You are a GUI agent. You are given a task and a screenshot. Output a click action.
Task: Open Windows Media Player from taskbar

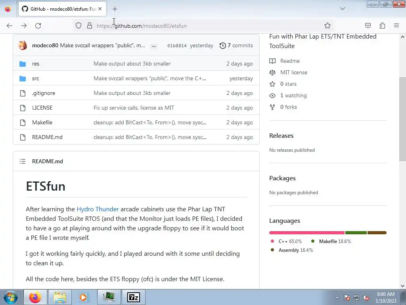(84, 297)
